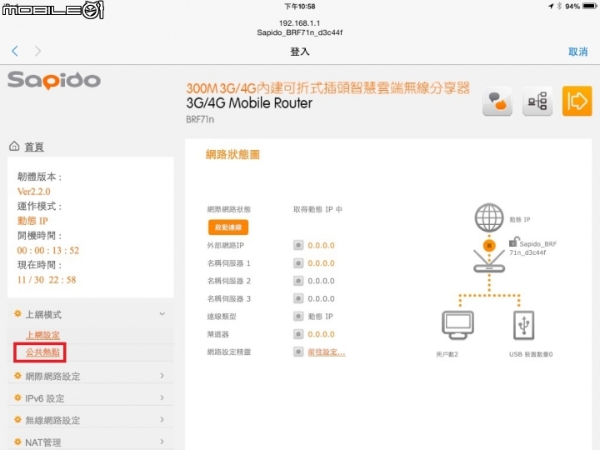
Task: Click status icon beside 連線類型
Action: tap(298, 317)
